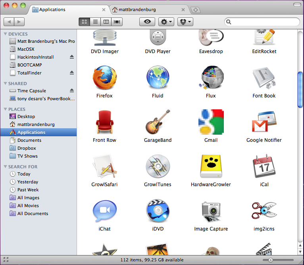Select the iChat bubble icon
Viewport: 304px width, 265px height.
coord(105,211)
